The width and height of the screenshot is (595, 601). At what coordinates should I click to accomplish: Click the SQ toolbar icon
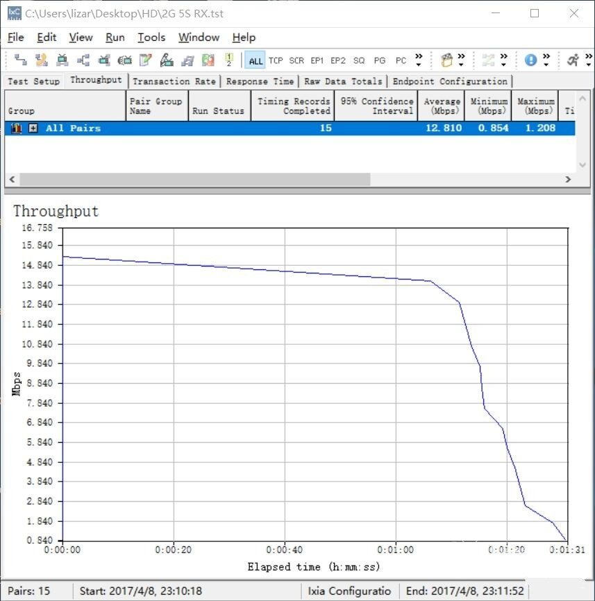(359, 60)
